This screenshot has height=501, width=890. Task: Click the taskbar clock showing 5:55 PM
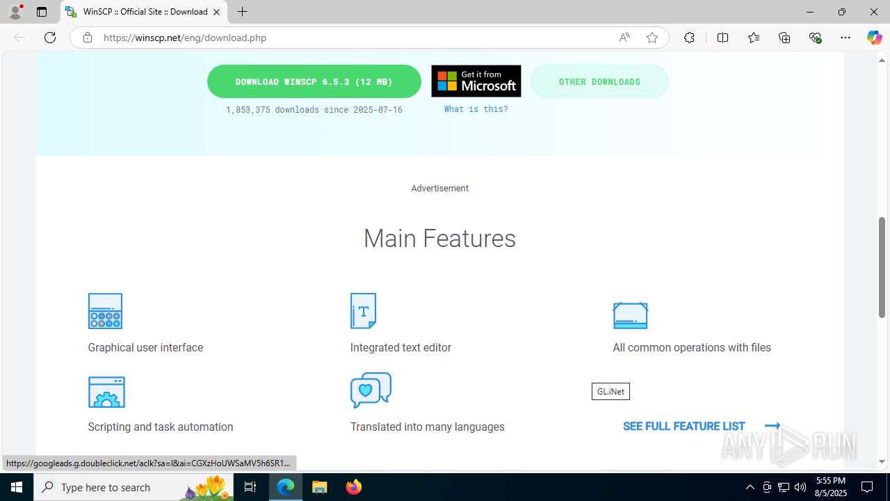pos(831,487)
